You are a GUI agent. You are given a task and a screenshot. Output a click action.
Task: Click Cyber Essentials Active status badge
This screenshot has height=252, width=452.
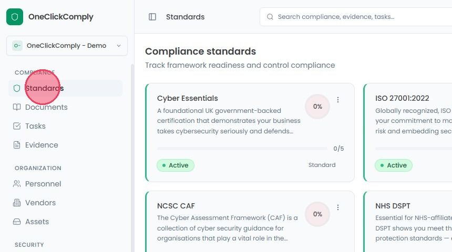pos(176,165)
